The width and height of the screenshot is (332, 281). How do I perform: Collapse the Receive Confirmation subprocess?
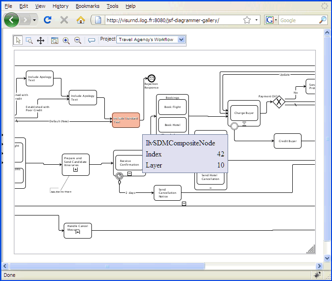tap(129, 173)
